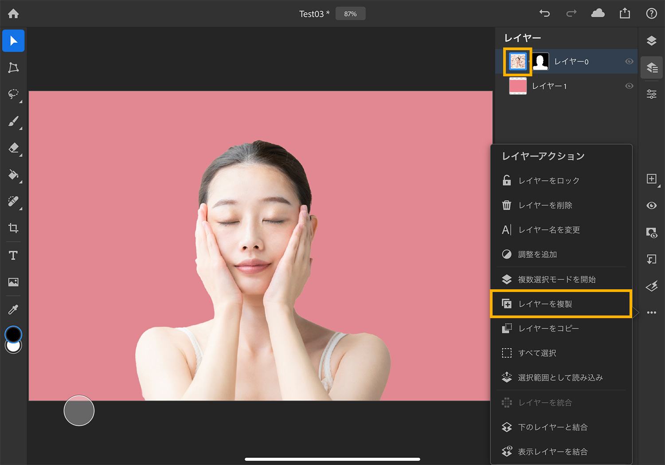Open the 87% zoom level field

point(350,14)
